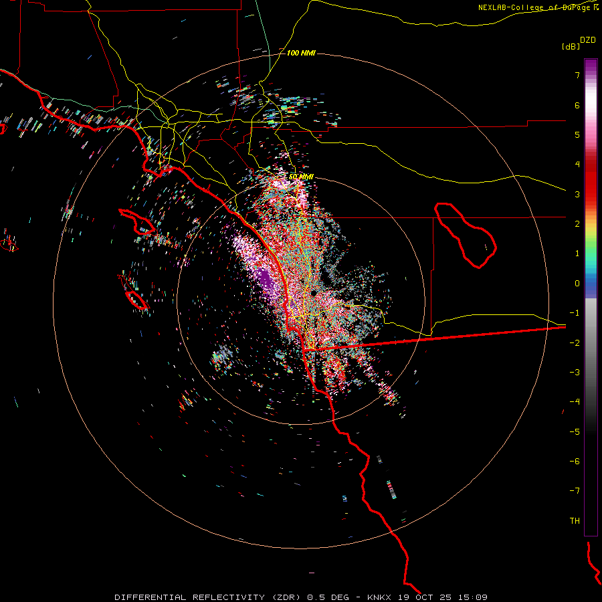
Task: Click the DZD legend title
Action: tap(588, 40)
